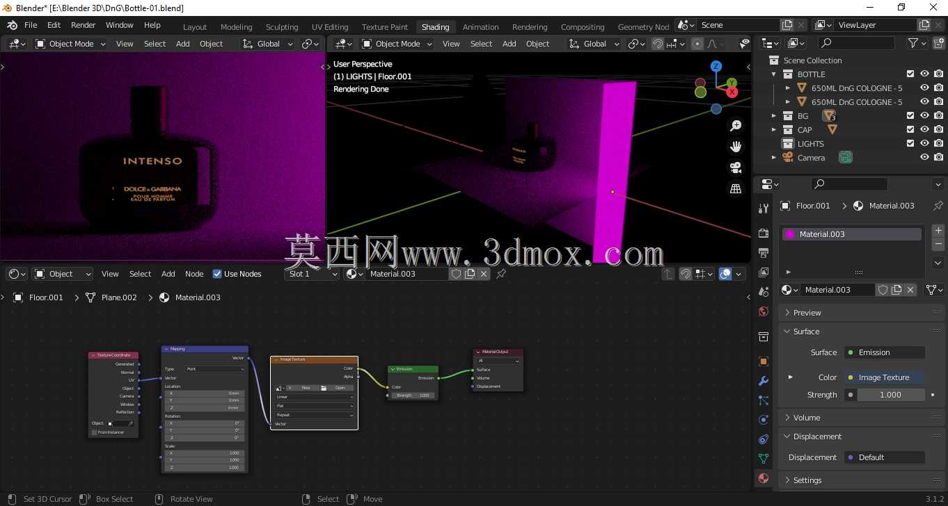
Task: Click the Color Image Texture link field
Action: coord(885,377)
